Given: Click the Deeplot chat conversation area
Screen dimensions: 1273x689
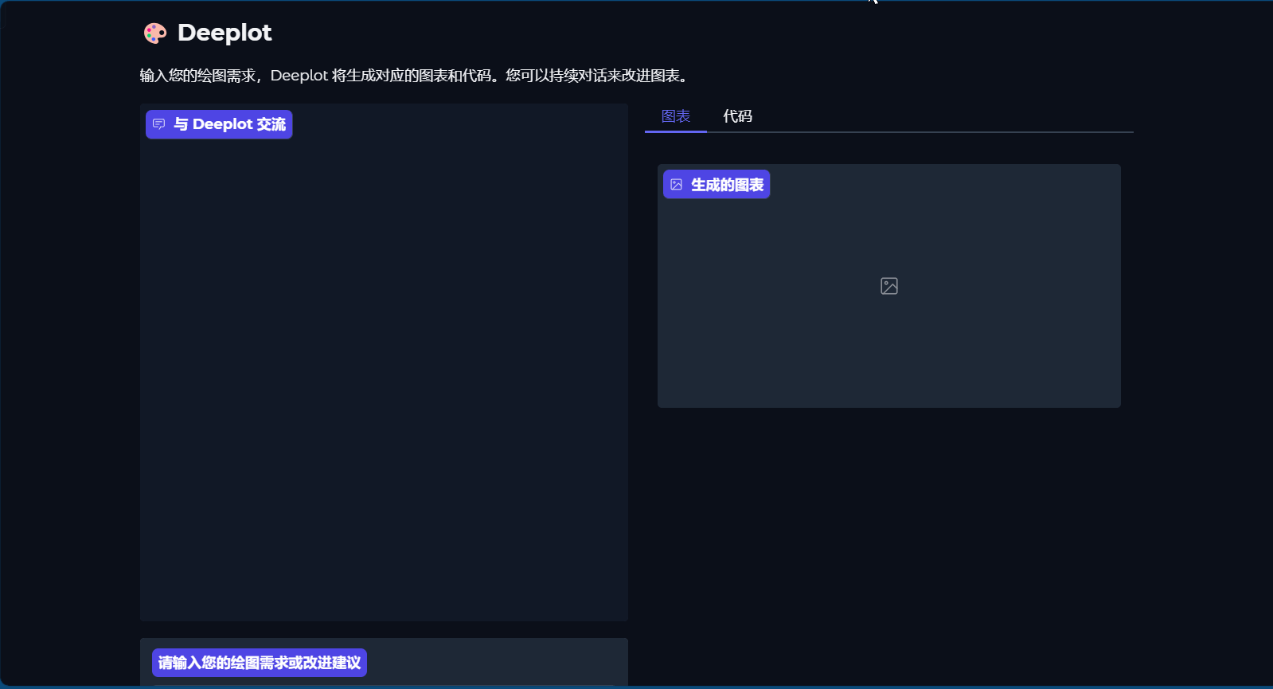Looking at the screenshot, I should click(x=384, y=362).
